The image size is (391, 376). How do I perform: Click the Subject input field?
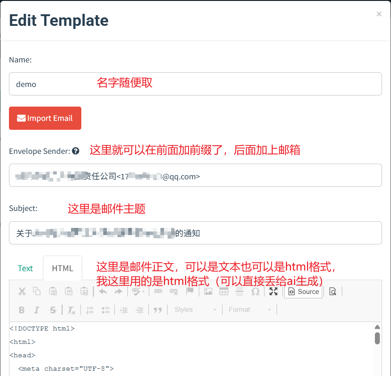(195, 233)
